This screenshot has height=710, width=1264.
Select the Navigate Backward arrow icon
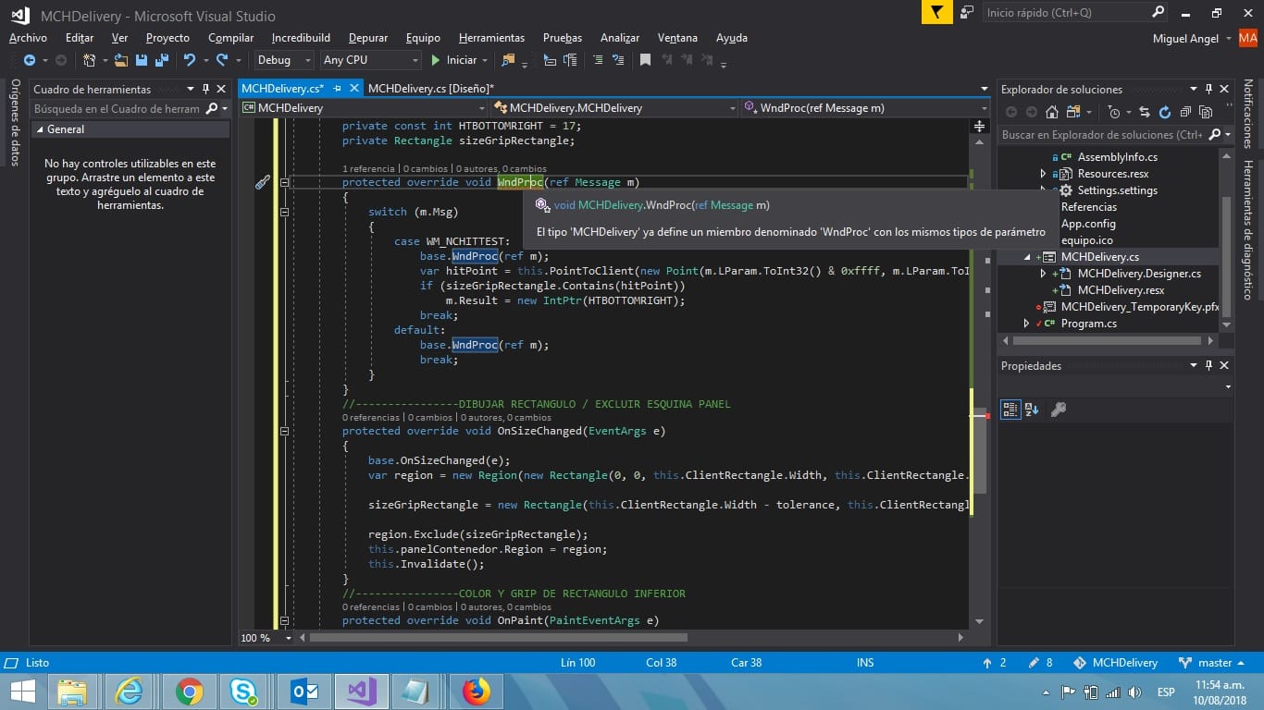(30, 60)
